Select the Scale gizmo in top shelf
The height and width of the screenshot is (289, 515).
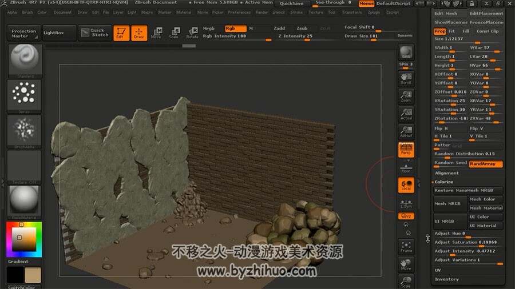[174, 33]
